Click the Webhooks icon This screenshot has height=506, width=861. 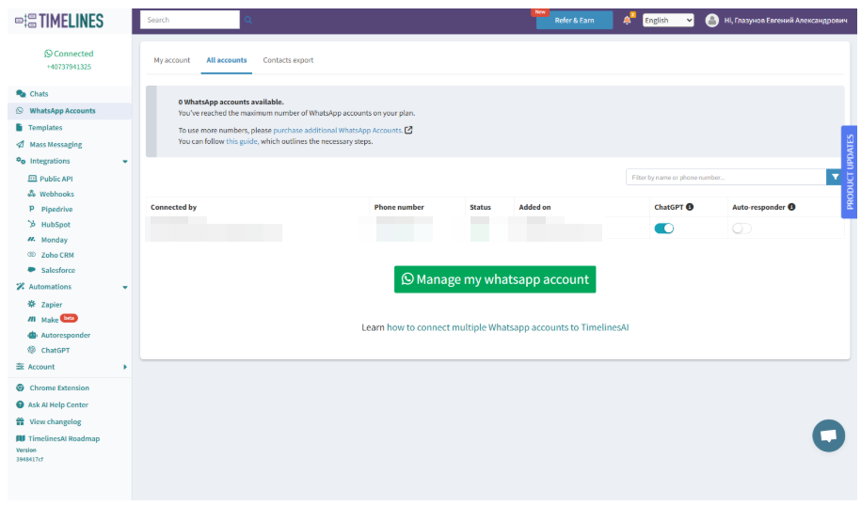coord(32,194)
